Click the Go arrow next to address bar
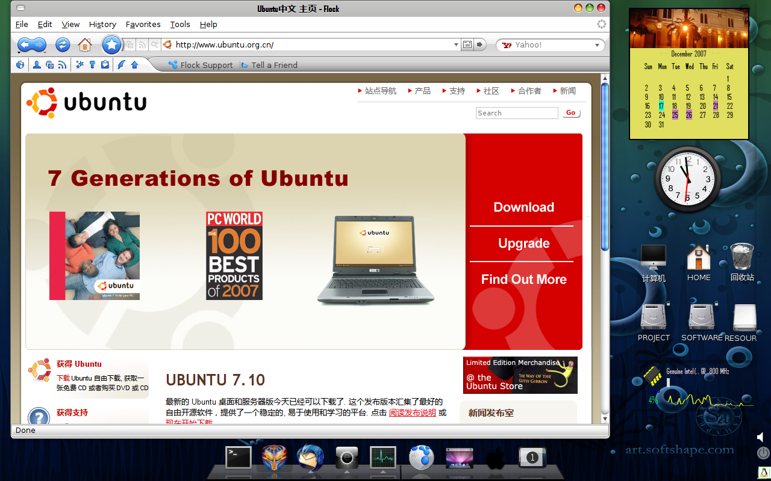 [x=479, y=44]
